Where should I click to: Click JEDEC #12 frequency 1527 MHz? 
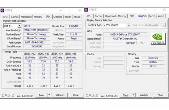click(x=30, y=58)
